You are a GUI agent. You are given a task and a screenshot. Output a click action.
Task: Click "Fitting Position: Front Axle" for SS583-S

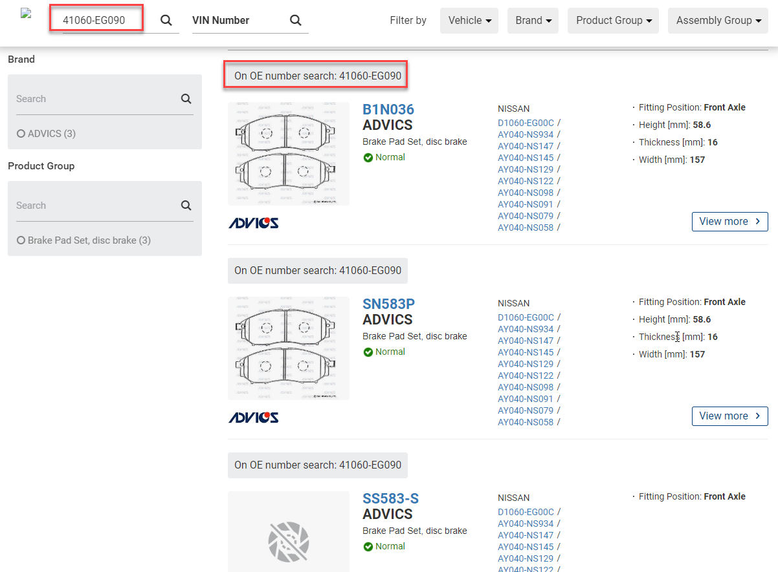(x=692, y=496)
